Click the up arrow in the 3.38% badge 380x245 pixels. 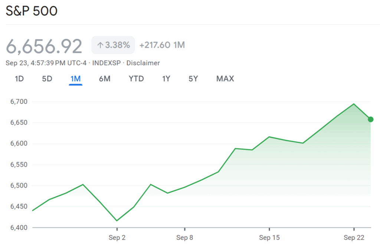tap(100, 45)
